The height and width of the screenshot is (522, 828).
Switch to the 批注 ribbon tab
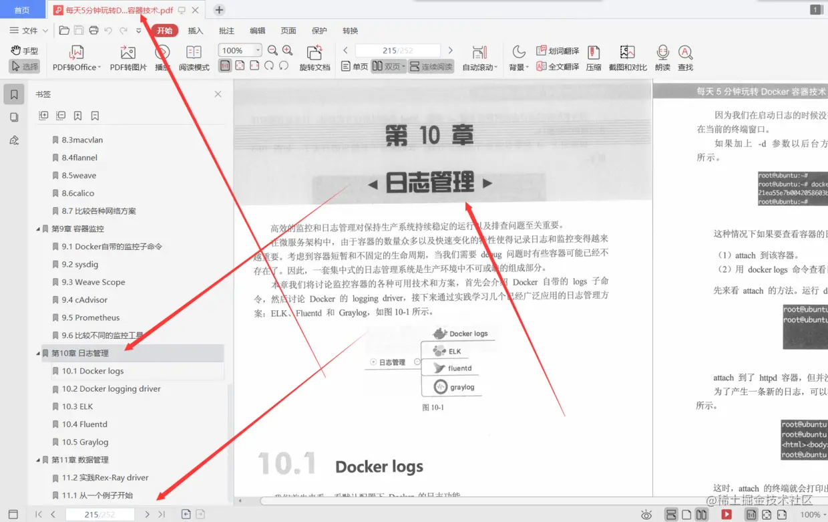[x=226, y=31]
